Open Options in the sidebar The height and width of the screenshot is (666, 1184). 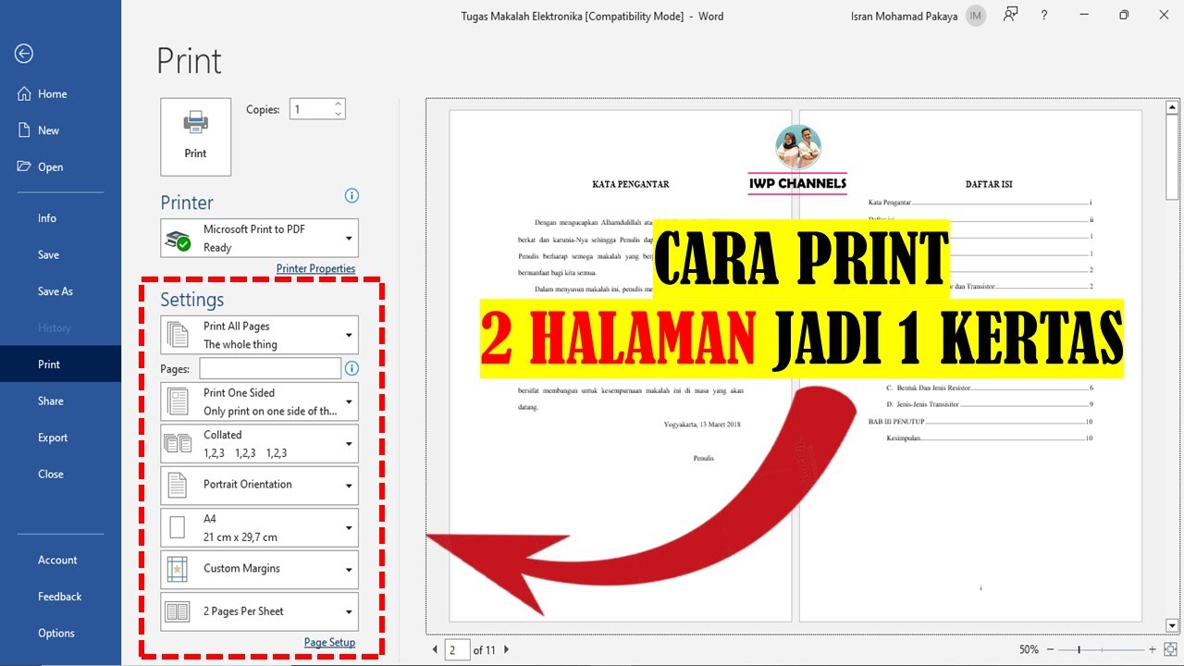tap(60, 633)
